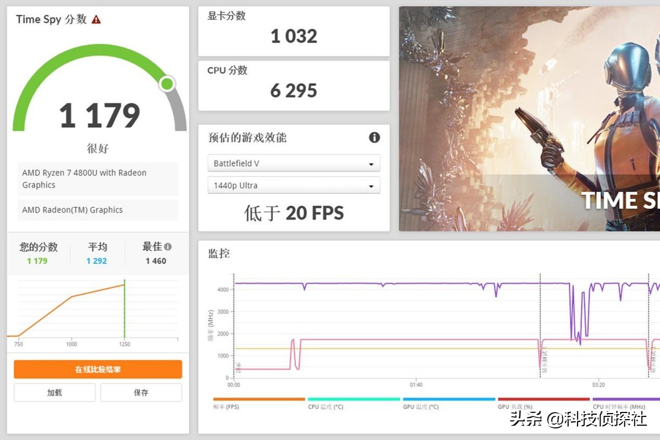Image resolution: width=660 pixels, height=440 pixels.
Task: Toggle the CPU 时钟频率 (MHz) purple legend
Action: [626, 399]
